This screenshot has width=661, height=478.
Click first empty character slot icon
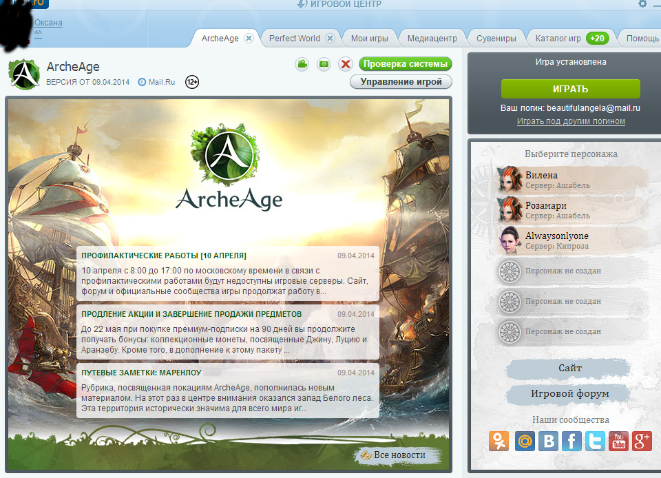click(x=510, y=271)
